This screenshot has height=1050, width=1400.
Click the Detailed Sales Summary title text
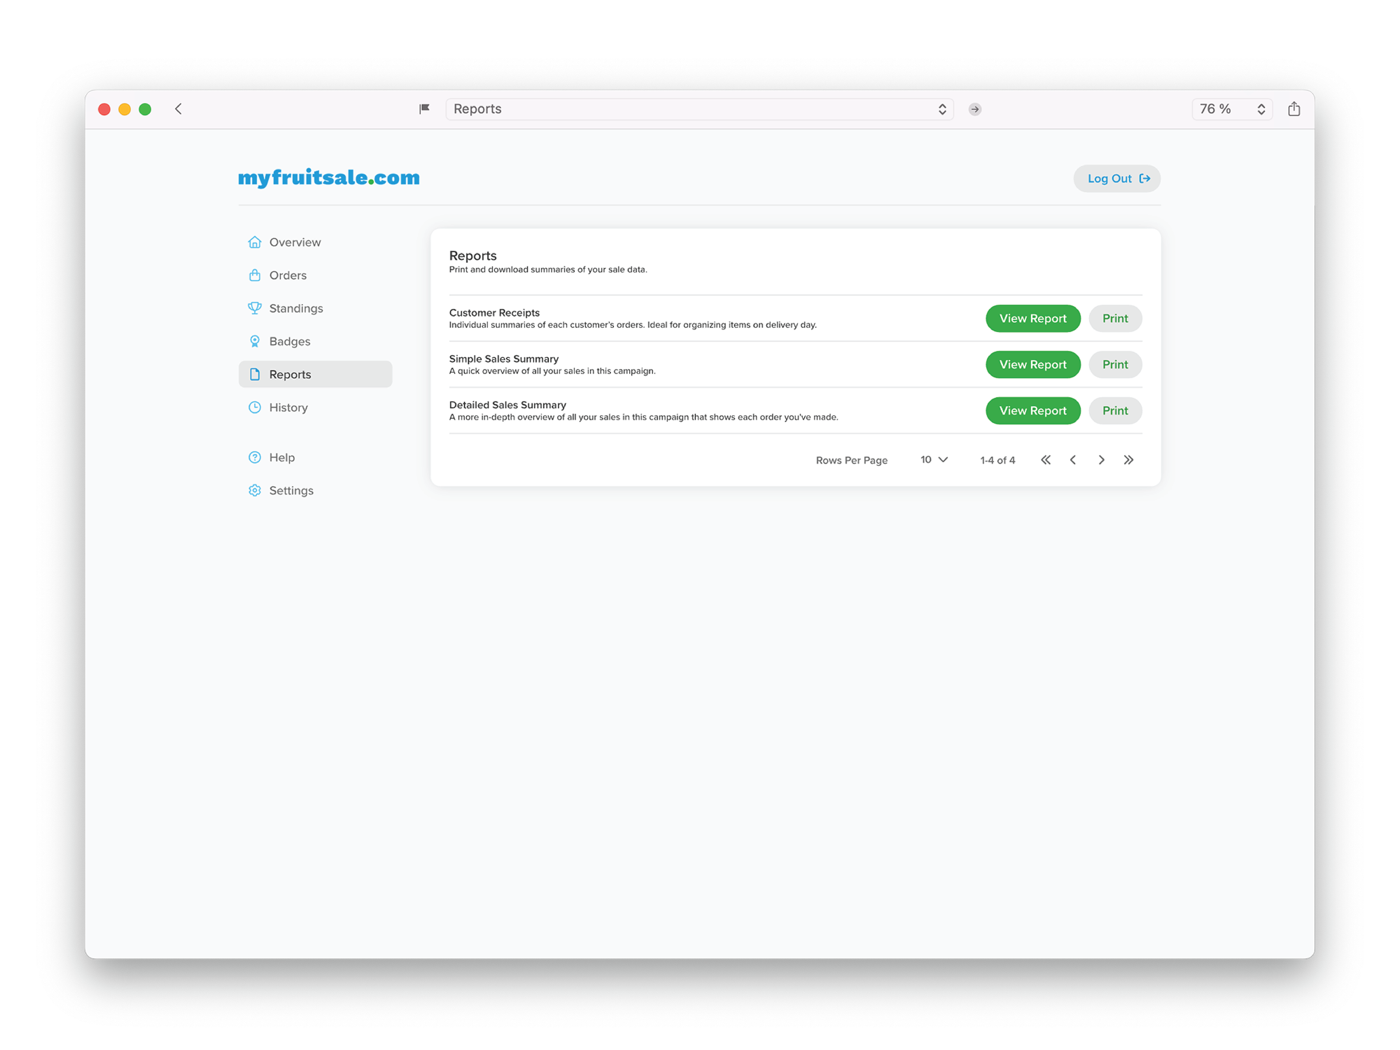coord(507,405)
